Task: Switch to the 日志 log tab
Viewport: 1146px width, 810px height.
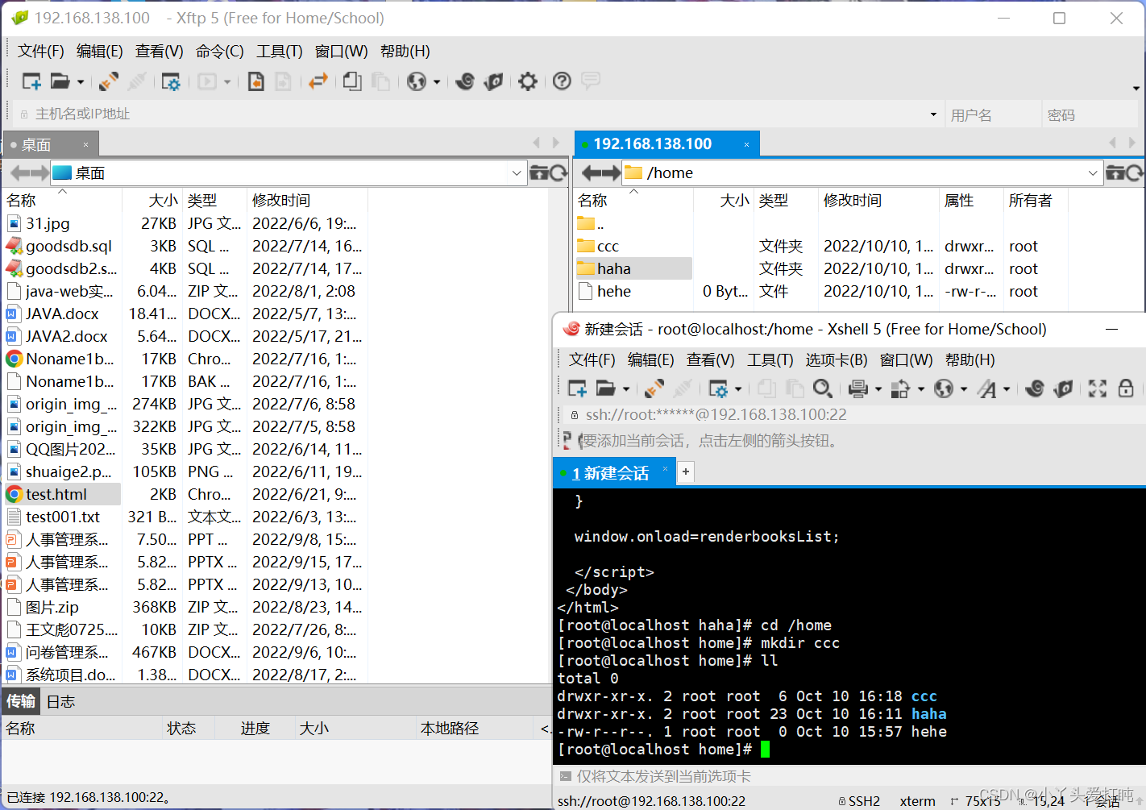Action: (60, 701)
